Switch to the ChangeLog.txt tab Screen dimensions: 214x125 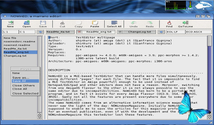pyautogui.click(x=139, y=32)
